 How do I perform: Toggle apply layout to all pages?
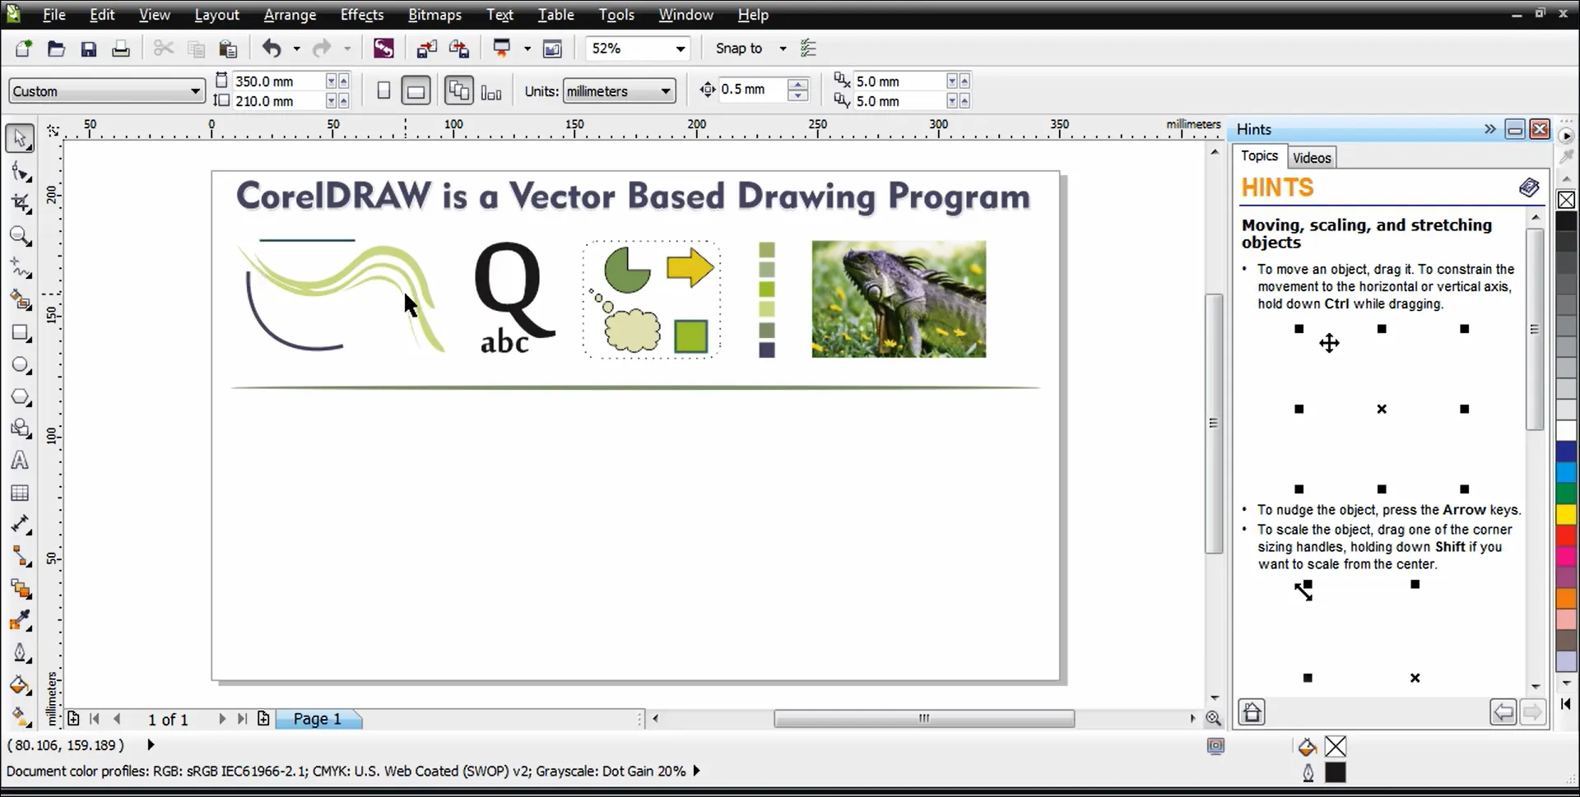(x=458, y=90)
